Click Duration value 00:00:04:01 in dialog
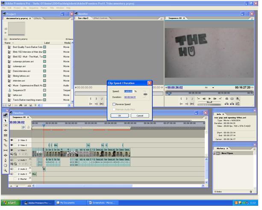 [130, 97]
